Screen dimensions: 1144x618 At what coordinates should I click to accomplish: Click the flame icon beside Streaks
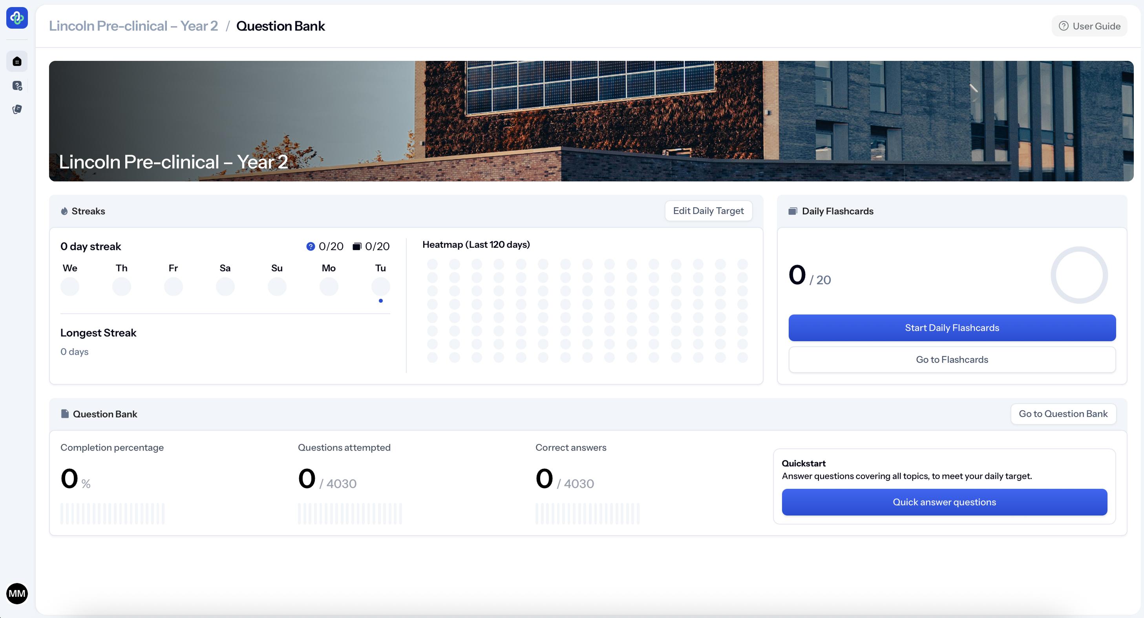click(x=64, y=211)
